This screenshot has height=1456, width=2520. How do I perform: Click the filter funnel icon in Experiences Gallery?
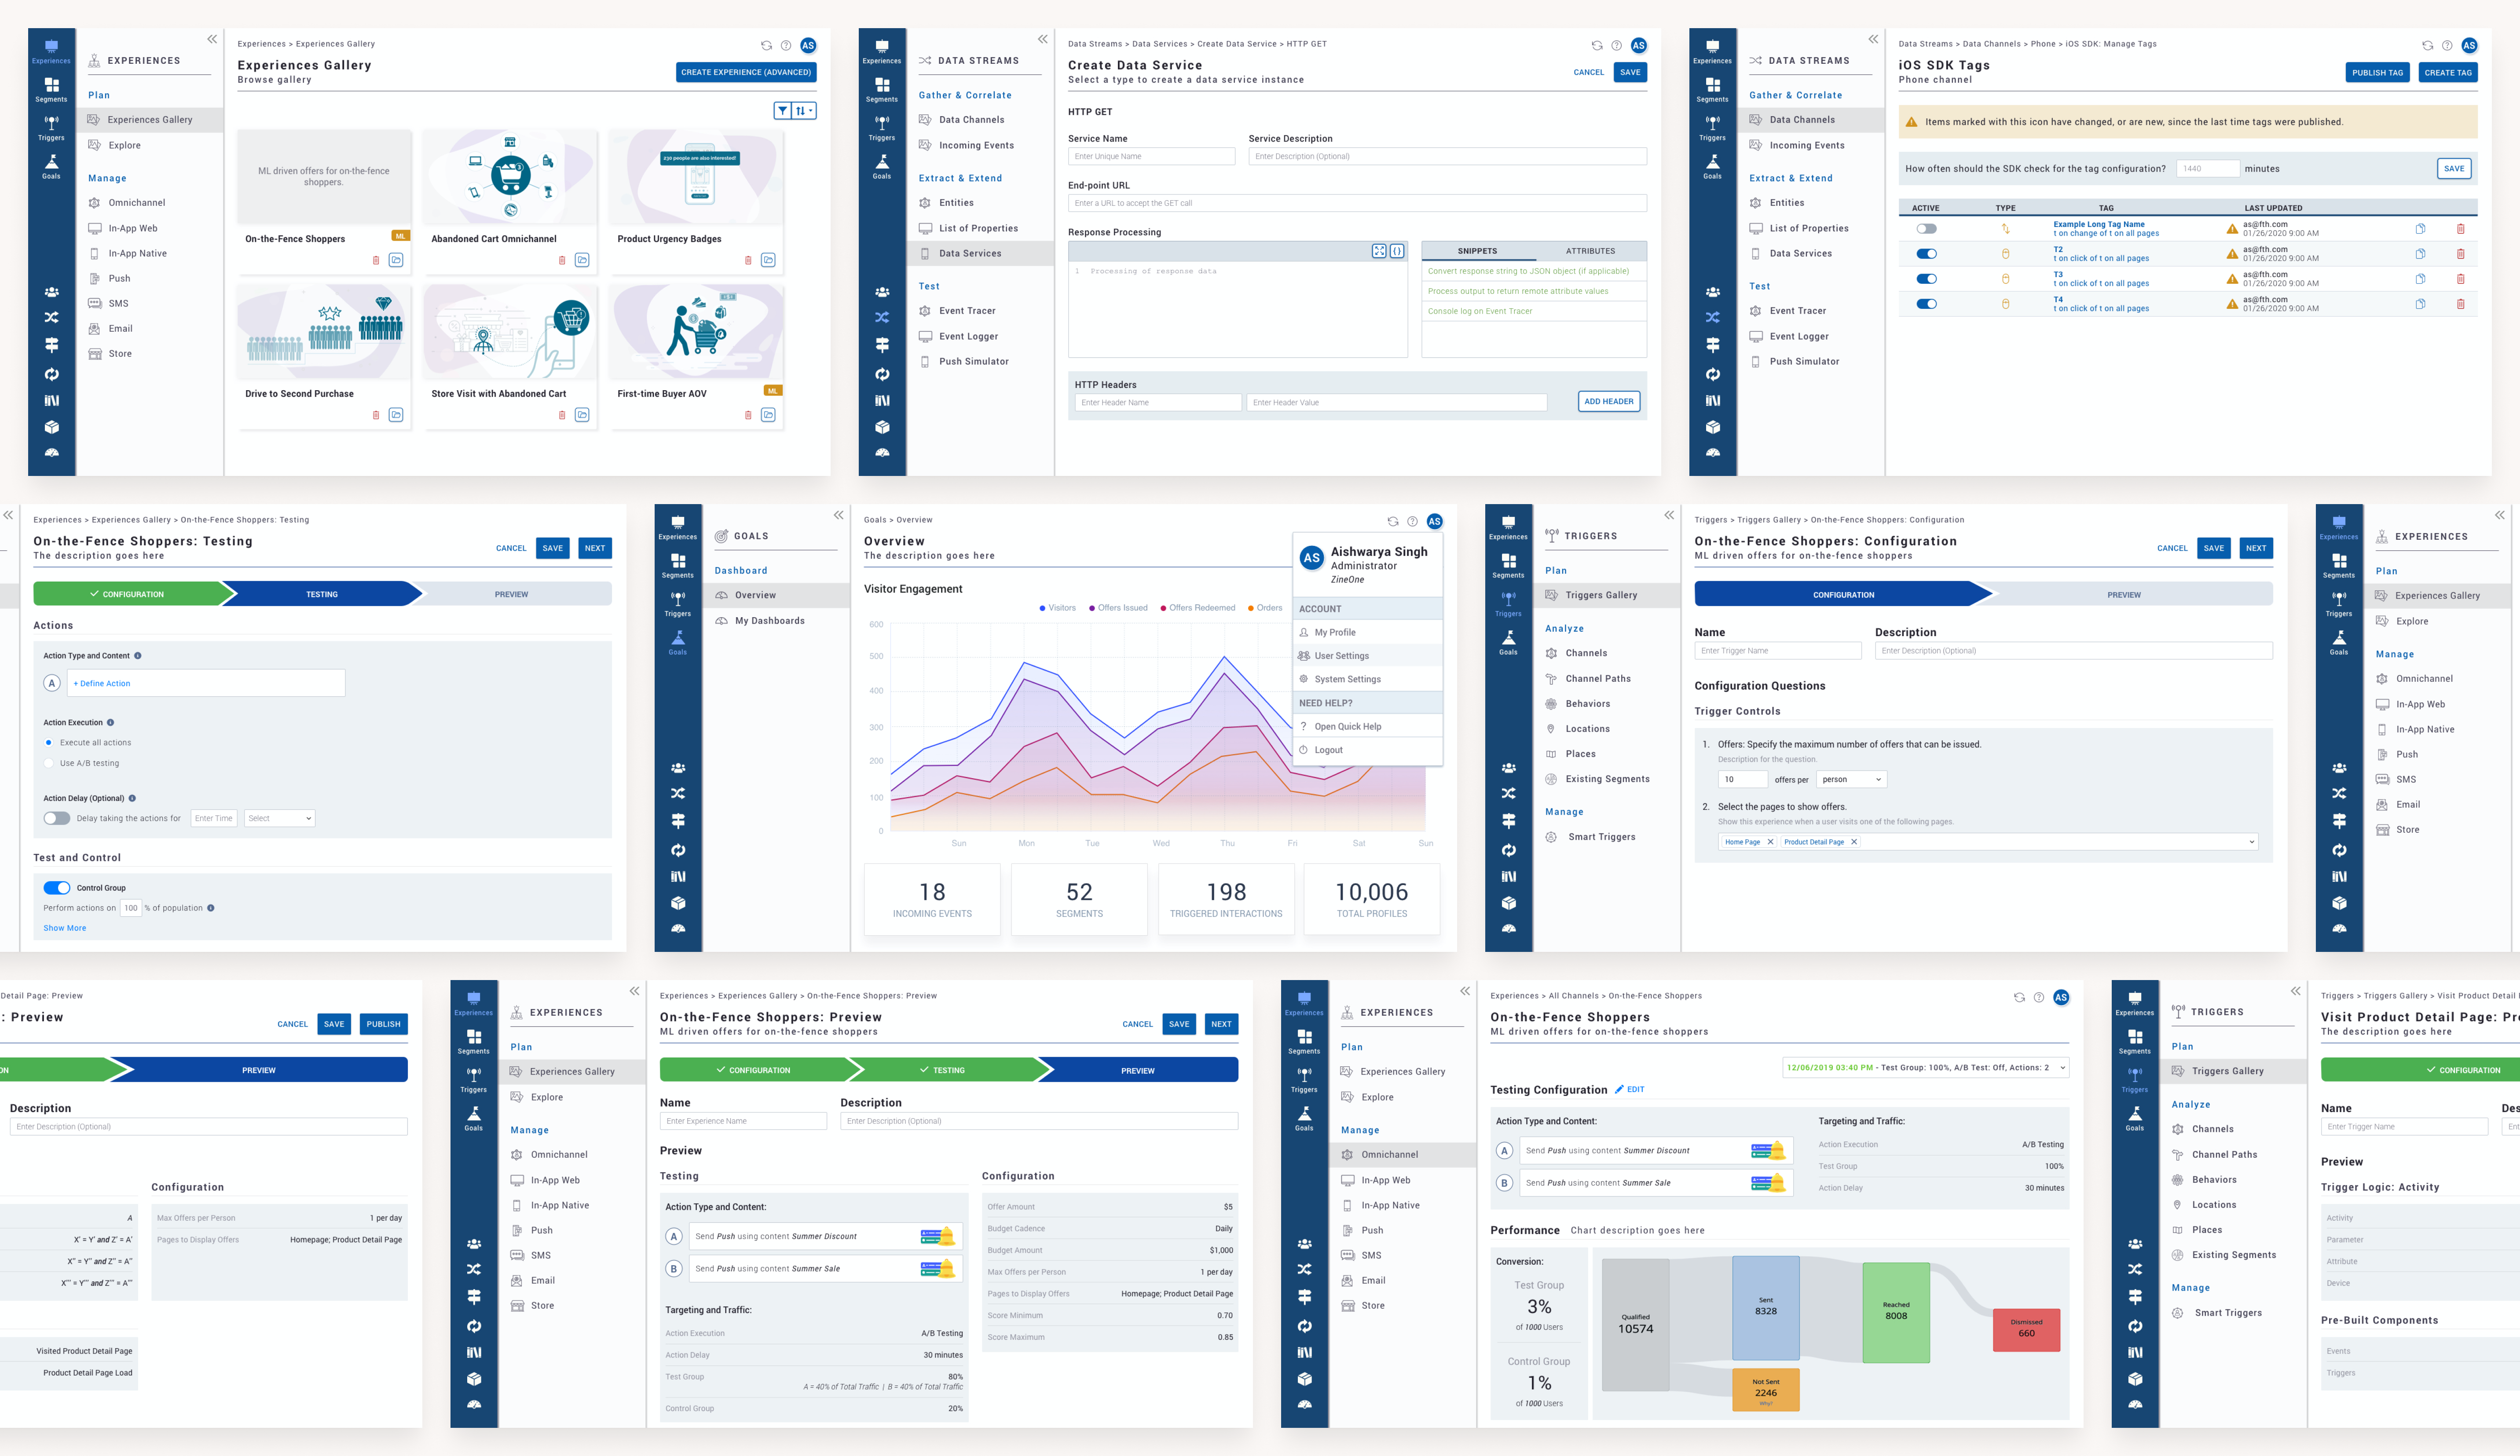click(x=783, y=111)
